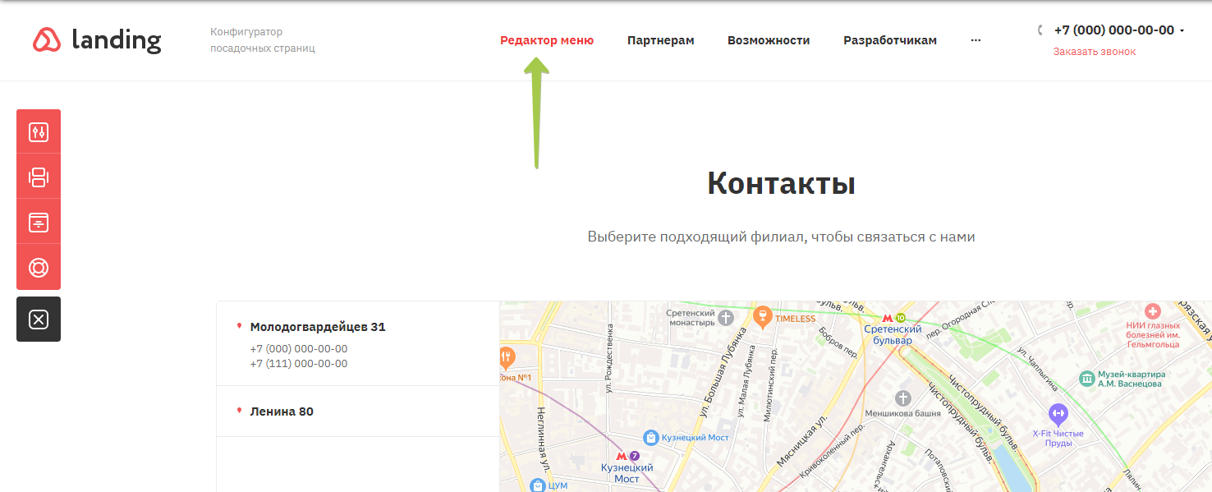Expand the phone number dropdown arrow

pyautogui.click(x=1182, y=31)
